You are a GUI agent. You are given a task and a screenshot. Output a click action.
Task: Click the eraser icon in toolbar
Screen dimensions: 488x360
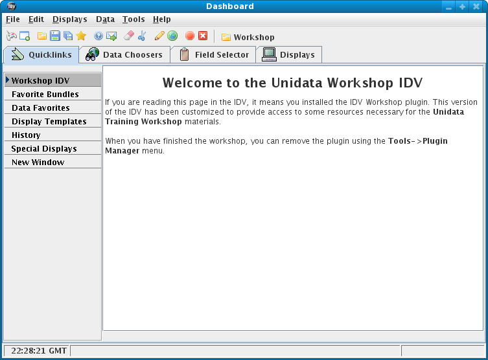click(x=128, y=36)
